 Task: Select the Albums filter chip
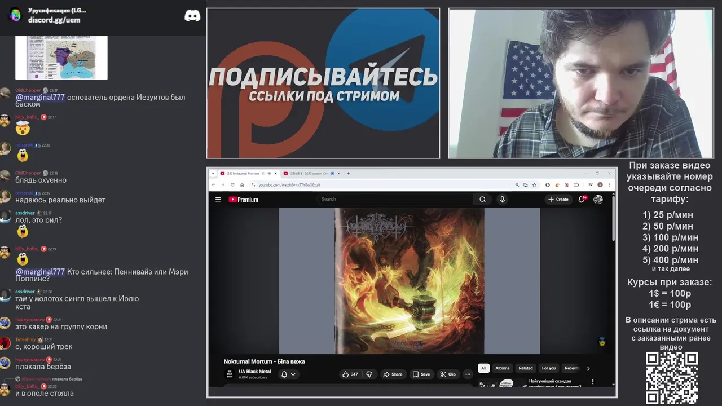pos(502,368)
